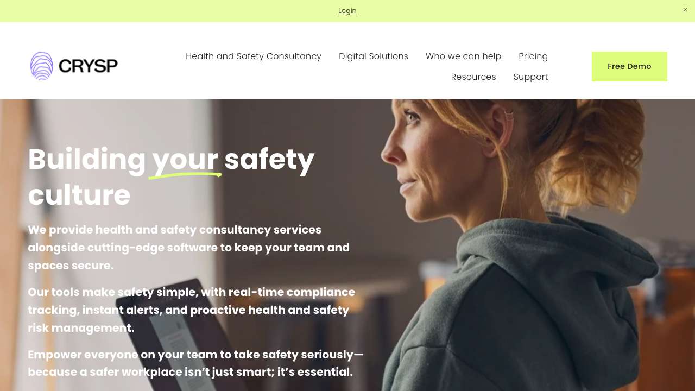Click the CRYSP wordmark text
Screen dimensions: 695x391
88,66
